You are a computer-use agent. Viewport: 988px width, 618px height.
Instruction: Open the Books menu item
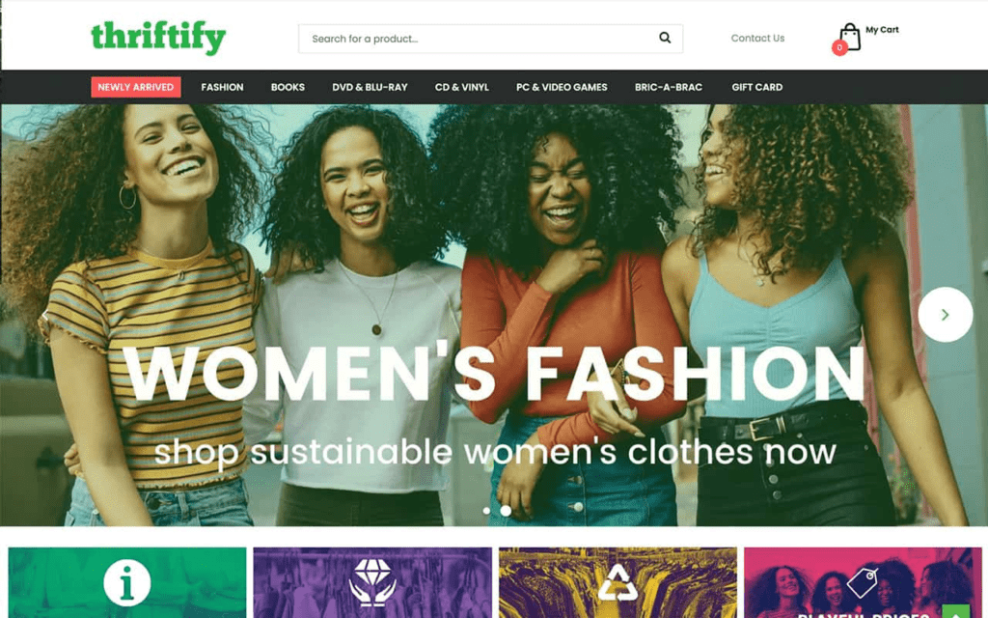point(288,87)
